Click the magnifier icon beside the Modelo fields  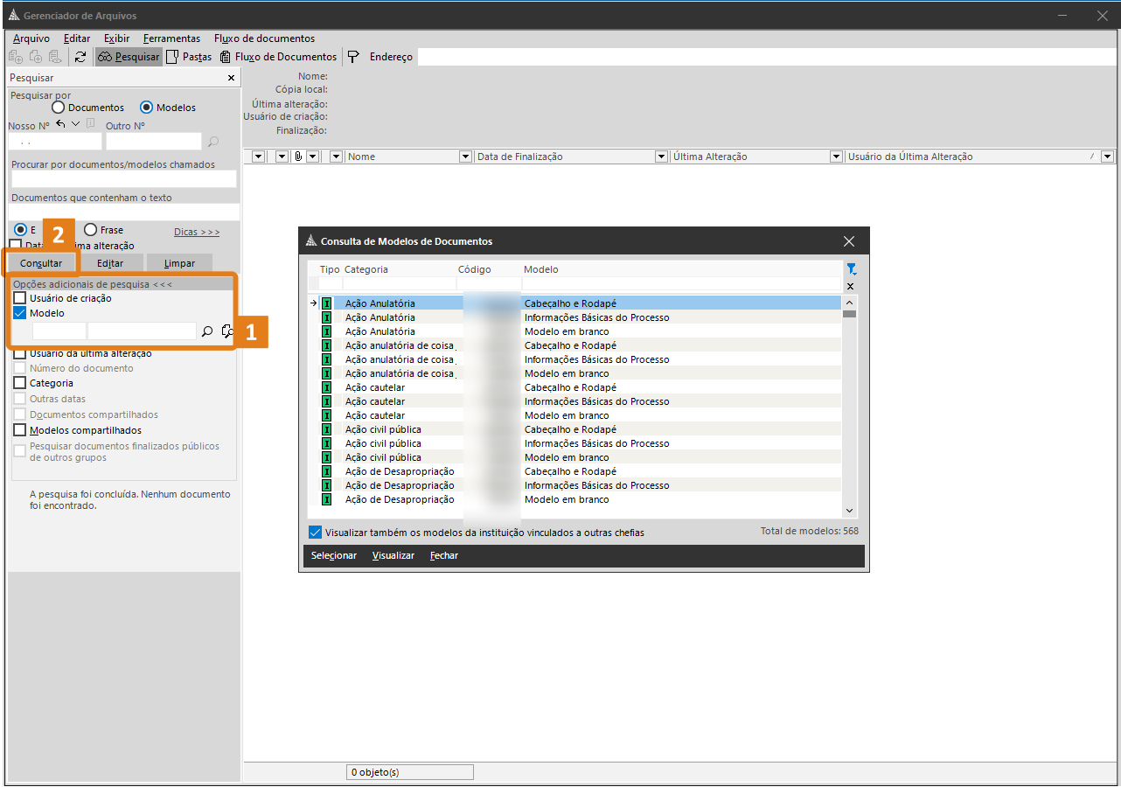click(x=207, y=331)
